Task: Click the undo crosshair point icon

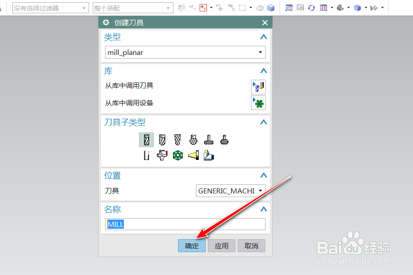Action: click(x=219, y=8)
